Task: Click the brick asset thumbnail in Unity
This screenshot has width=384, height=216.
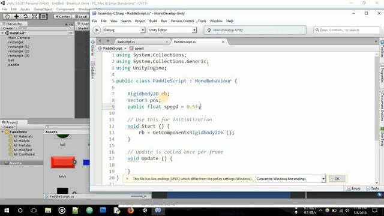Action: coord(63,163)
